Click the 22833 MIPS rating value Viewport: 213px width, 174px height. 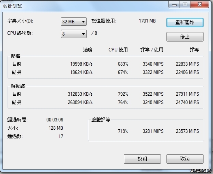point(187,64)
